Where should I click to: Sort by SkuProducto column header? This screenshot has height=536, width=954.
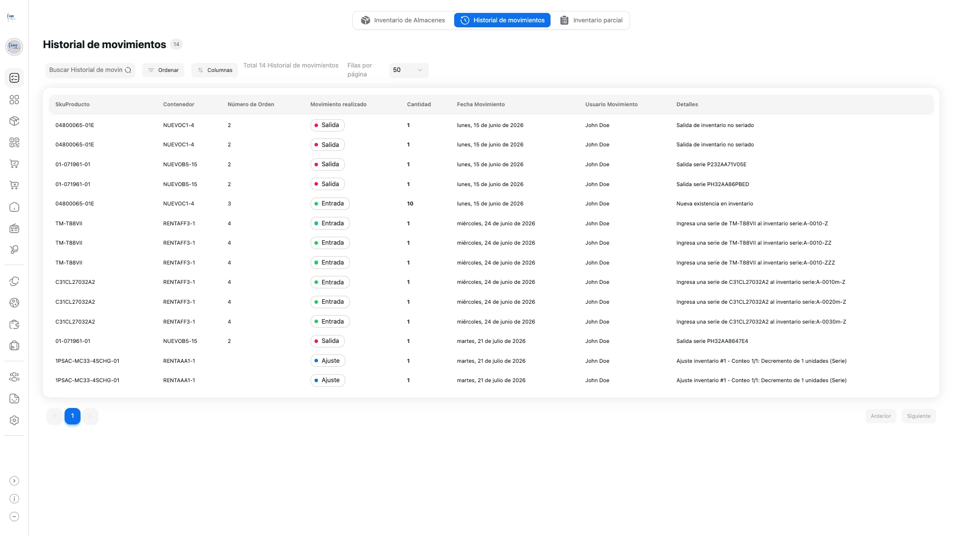coord(73,104)
